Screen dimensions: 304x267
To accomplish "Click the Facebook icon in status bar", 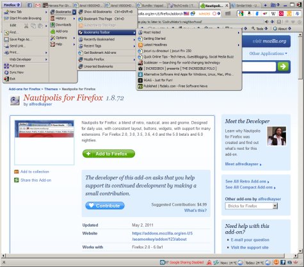I will pos(283,262).
